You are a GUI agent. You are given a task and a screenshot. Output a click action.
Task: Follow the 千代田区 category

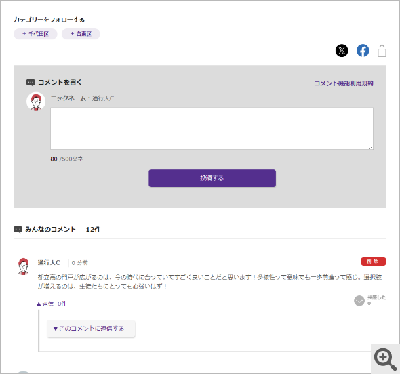(x=35, y=34)
